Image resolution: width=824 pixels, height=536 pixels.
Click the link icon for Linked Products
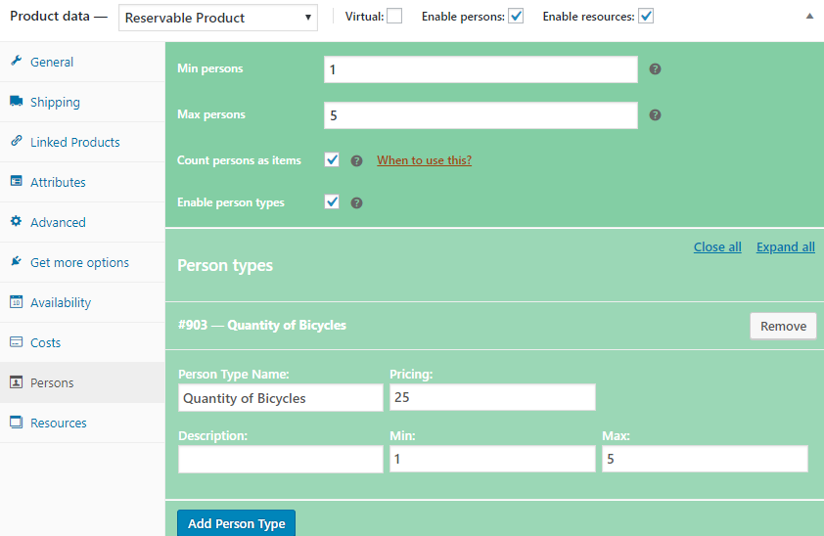pos(16,142)
